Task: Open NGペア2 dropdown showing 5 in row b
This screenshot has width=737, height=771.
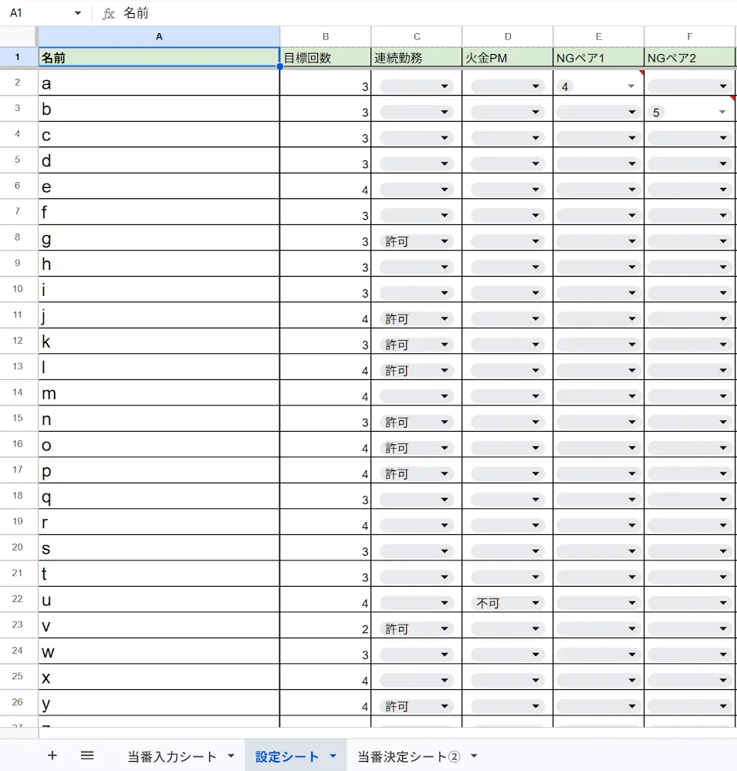Action: pyautogui.click(x=690, y=112)
